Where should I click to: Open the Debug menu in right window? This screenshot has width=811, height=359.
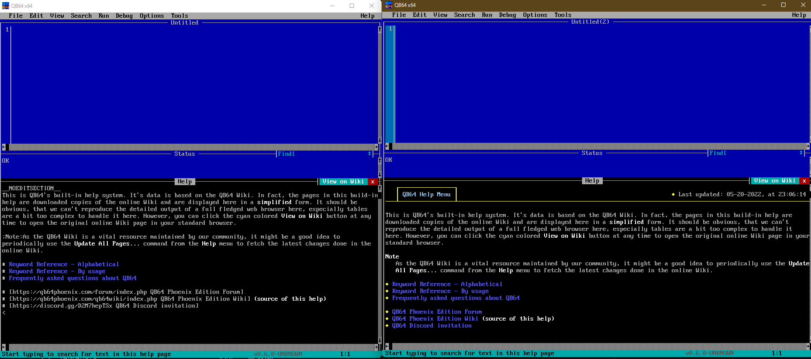tap(508, 15)
